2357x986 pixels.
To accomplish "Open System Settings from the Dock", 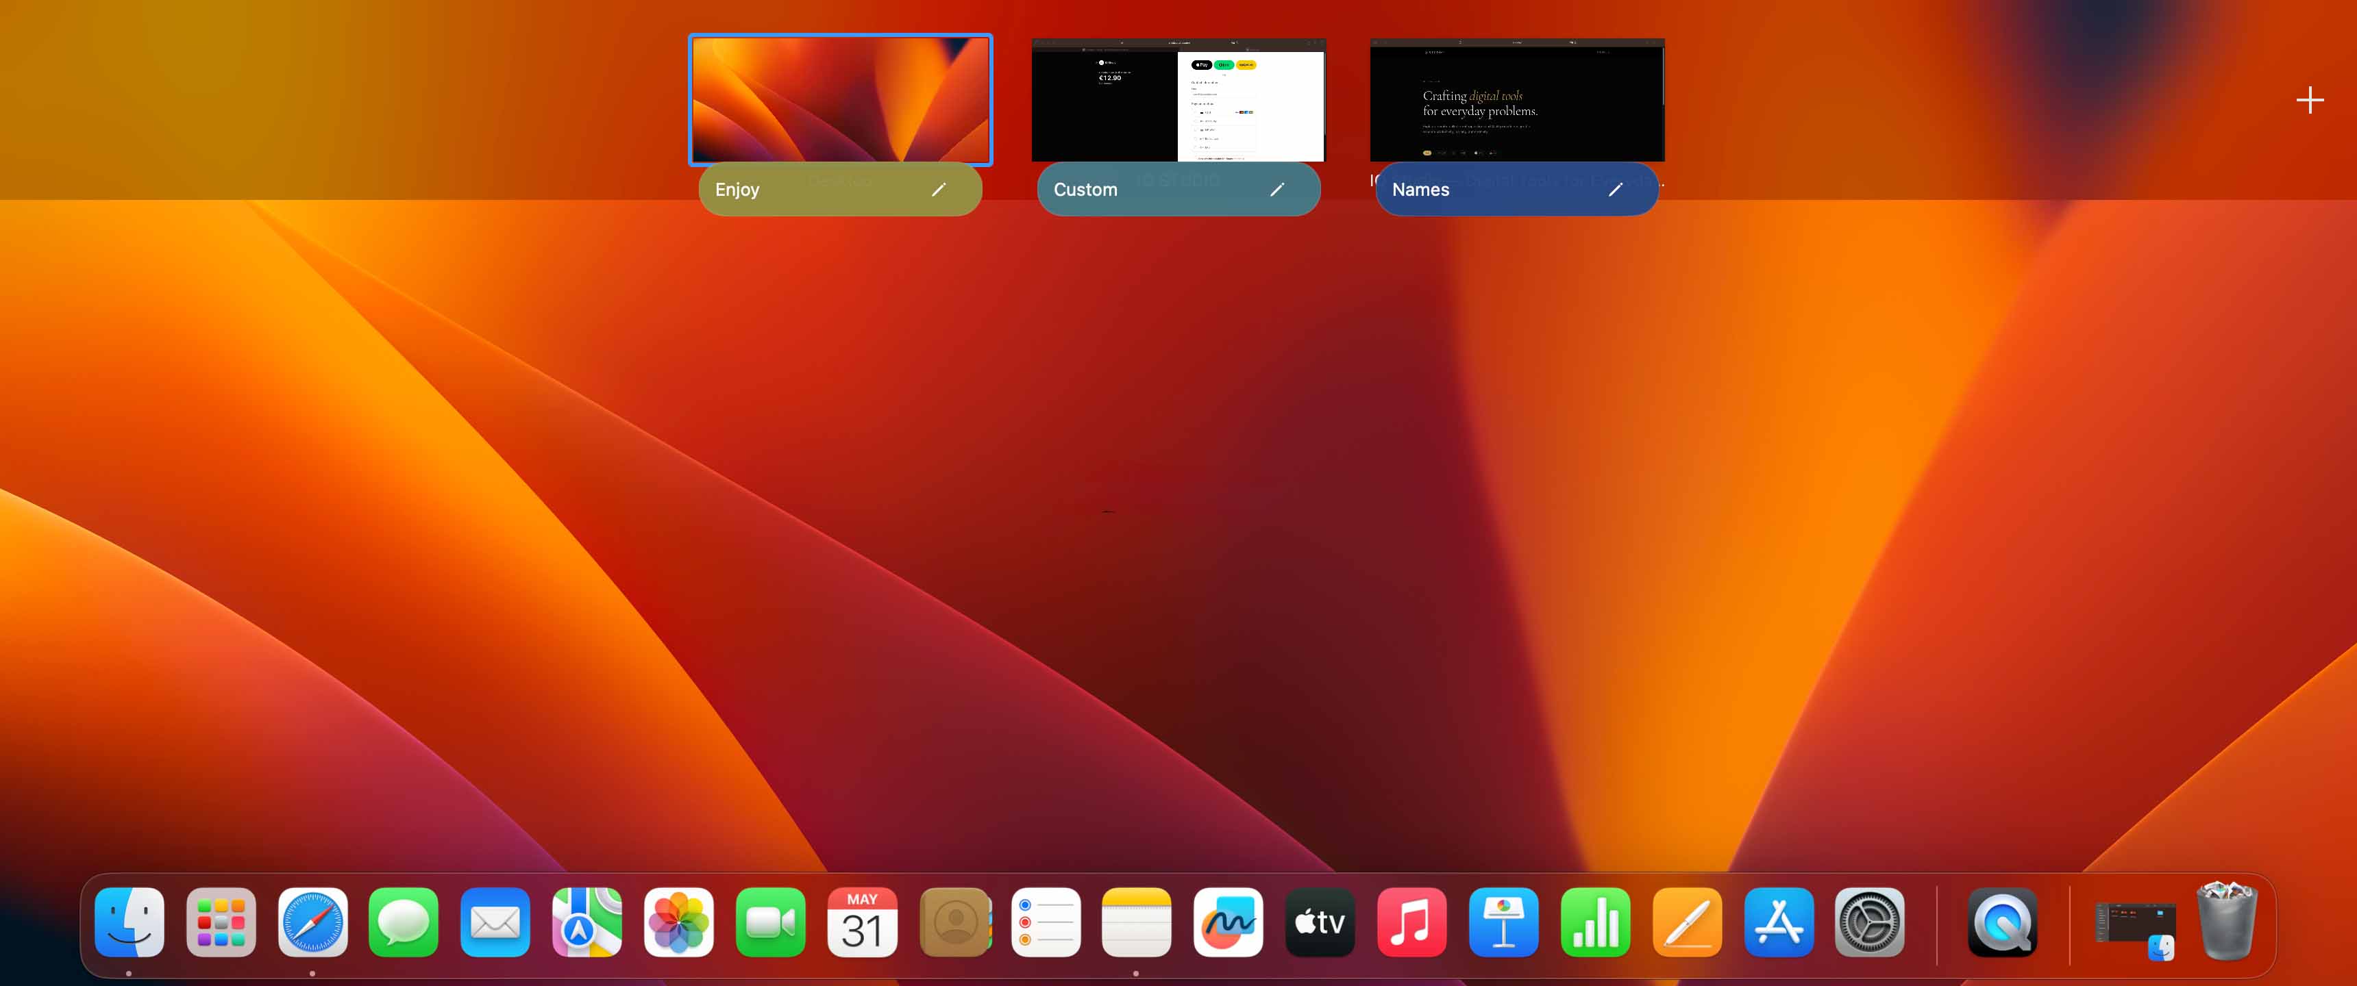I will 1869,922.
